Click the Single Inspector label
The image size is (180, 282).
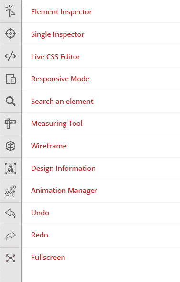tap(58, 34)
